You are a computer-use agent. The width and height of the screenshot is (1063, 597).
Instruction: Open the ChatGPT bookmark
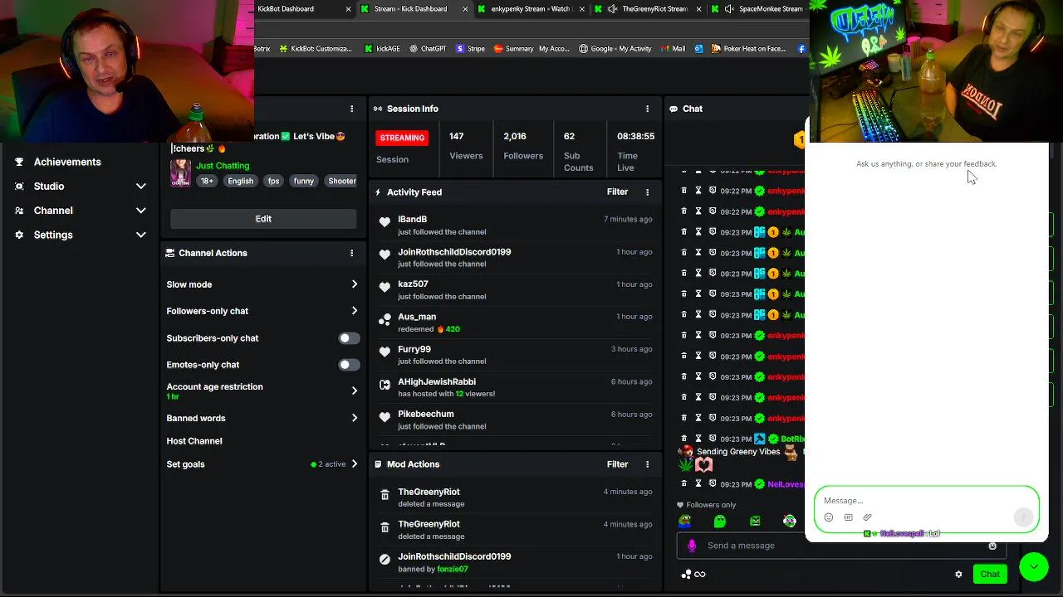tap(428, 49)
